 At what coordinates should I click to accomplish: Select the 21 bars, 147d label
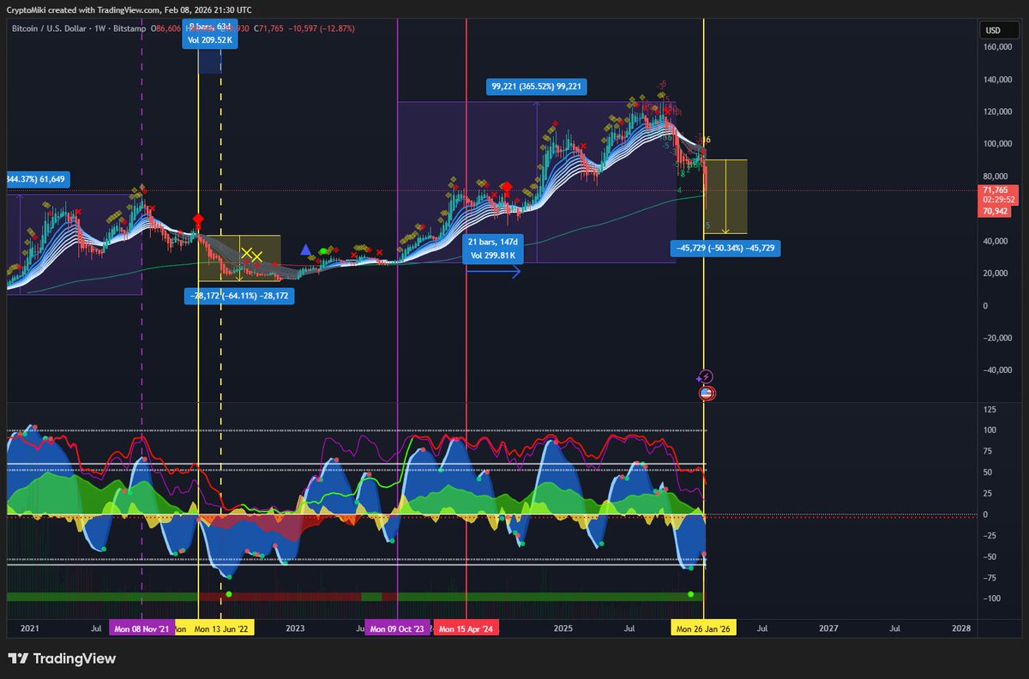pyautogui.click(x=493, y=243)
